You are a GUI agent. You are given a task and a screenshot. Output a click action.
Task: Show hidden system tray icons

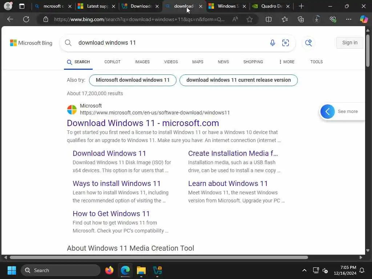pyautogui.click(x=304, y=270)
